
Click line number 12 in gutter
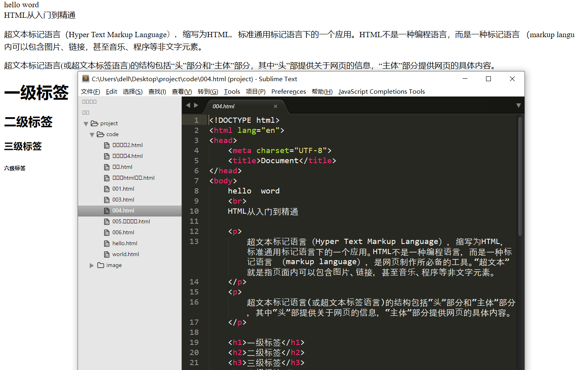point(194,231)
